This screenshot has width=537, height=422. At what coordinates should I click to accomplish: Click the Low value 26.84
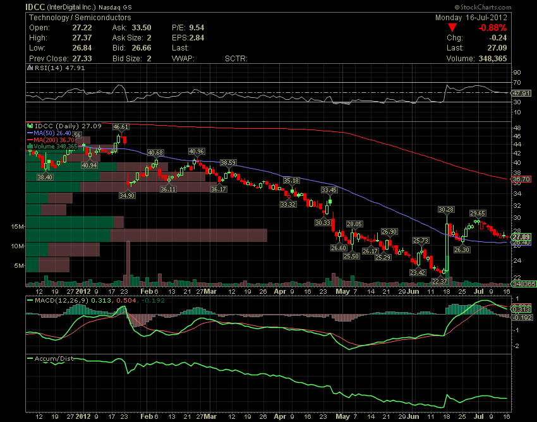tap(82, 48)
